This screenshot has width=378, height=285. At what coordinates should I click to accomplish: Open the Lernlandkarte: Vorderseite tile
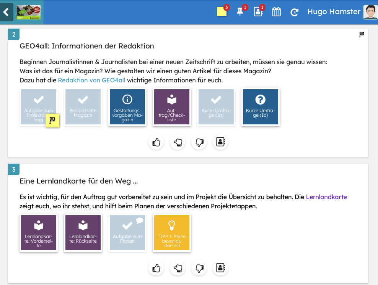38,233
